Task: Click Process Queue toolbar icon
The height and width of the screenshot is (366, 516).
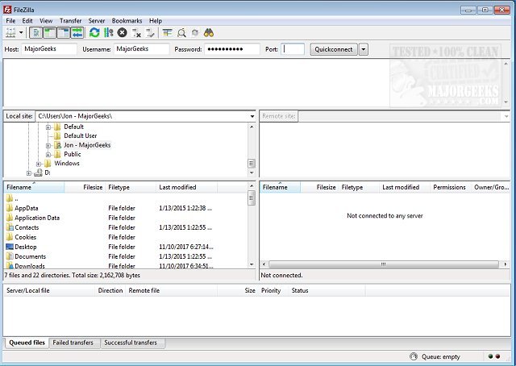Action: (x=108, y=32)
